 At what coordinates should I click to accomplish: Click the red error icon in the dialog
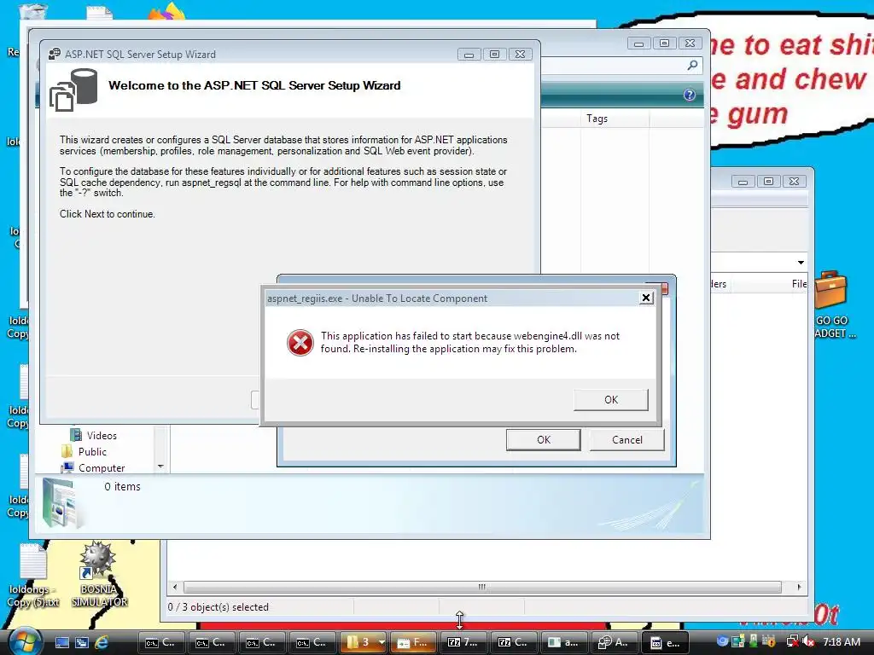click(x=300, y=343)
